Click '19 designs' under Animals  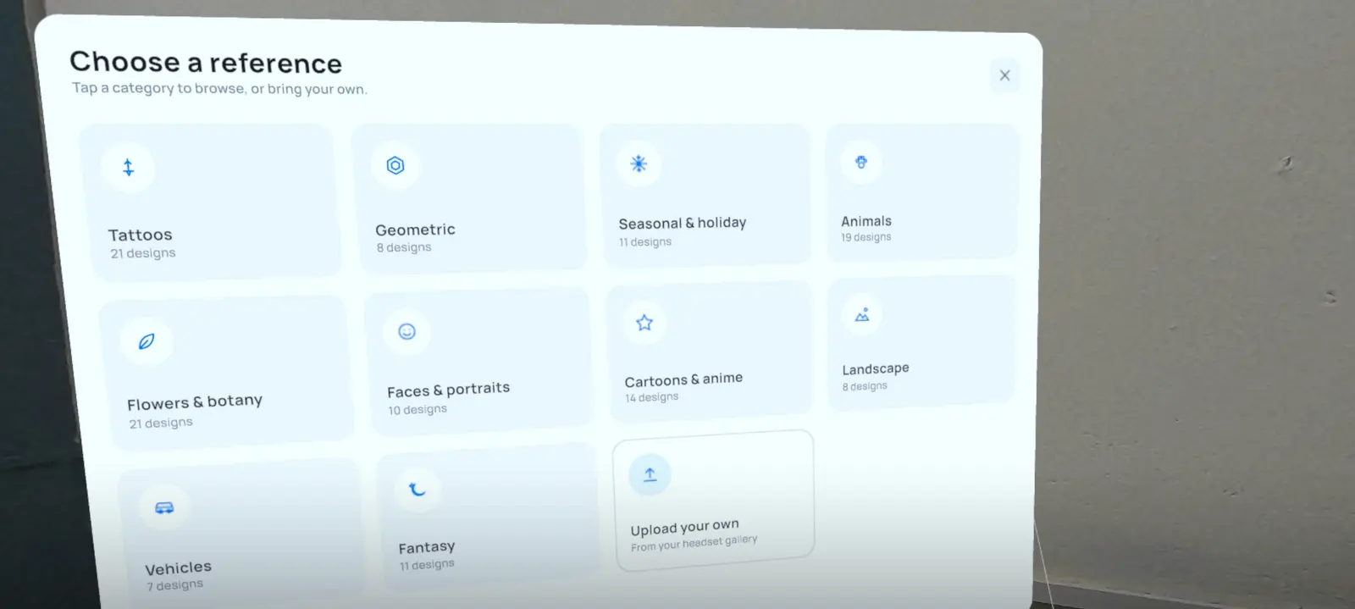866,237
